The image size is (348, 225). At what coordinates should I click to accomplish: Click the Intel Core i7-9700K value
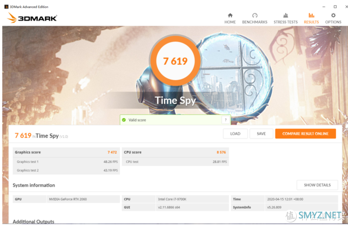[x=172, y=199]
